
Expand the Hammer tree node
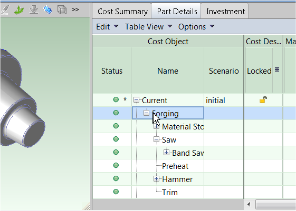[x=156, y=178]
